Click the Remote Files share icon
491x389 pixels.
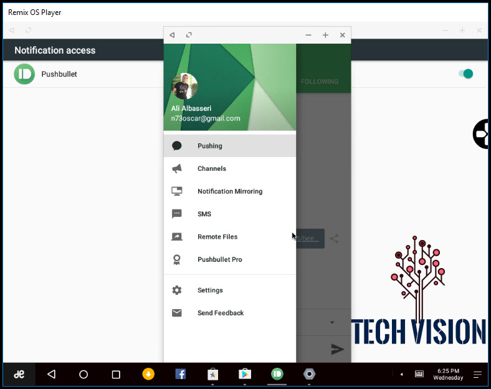point(176,237)
